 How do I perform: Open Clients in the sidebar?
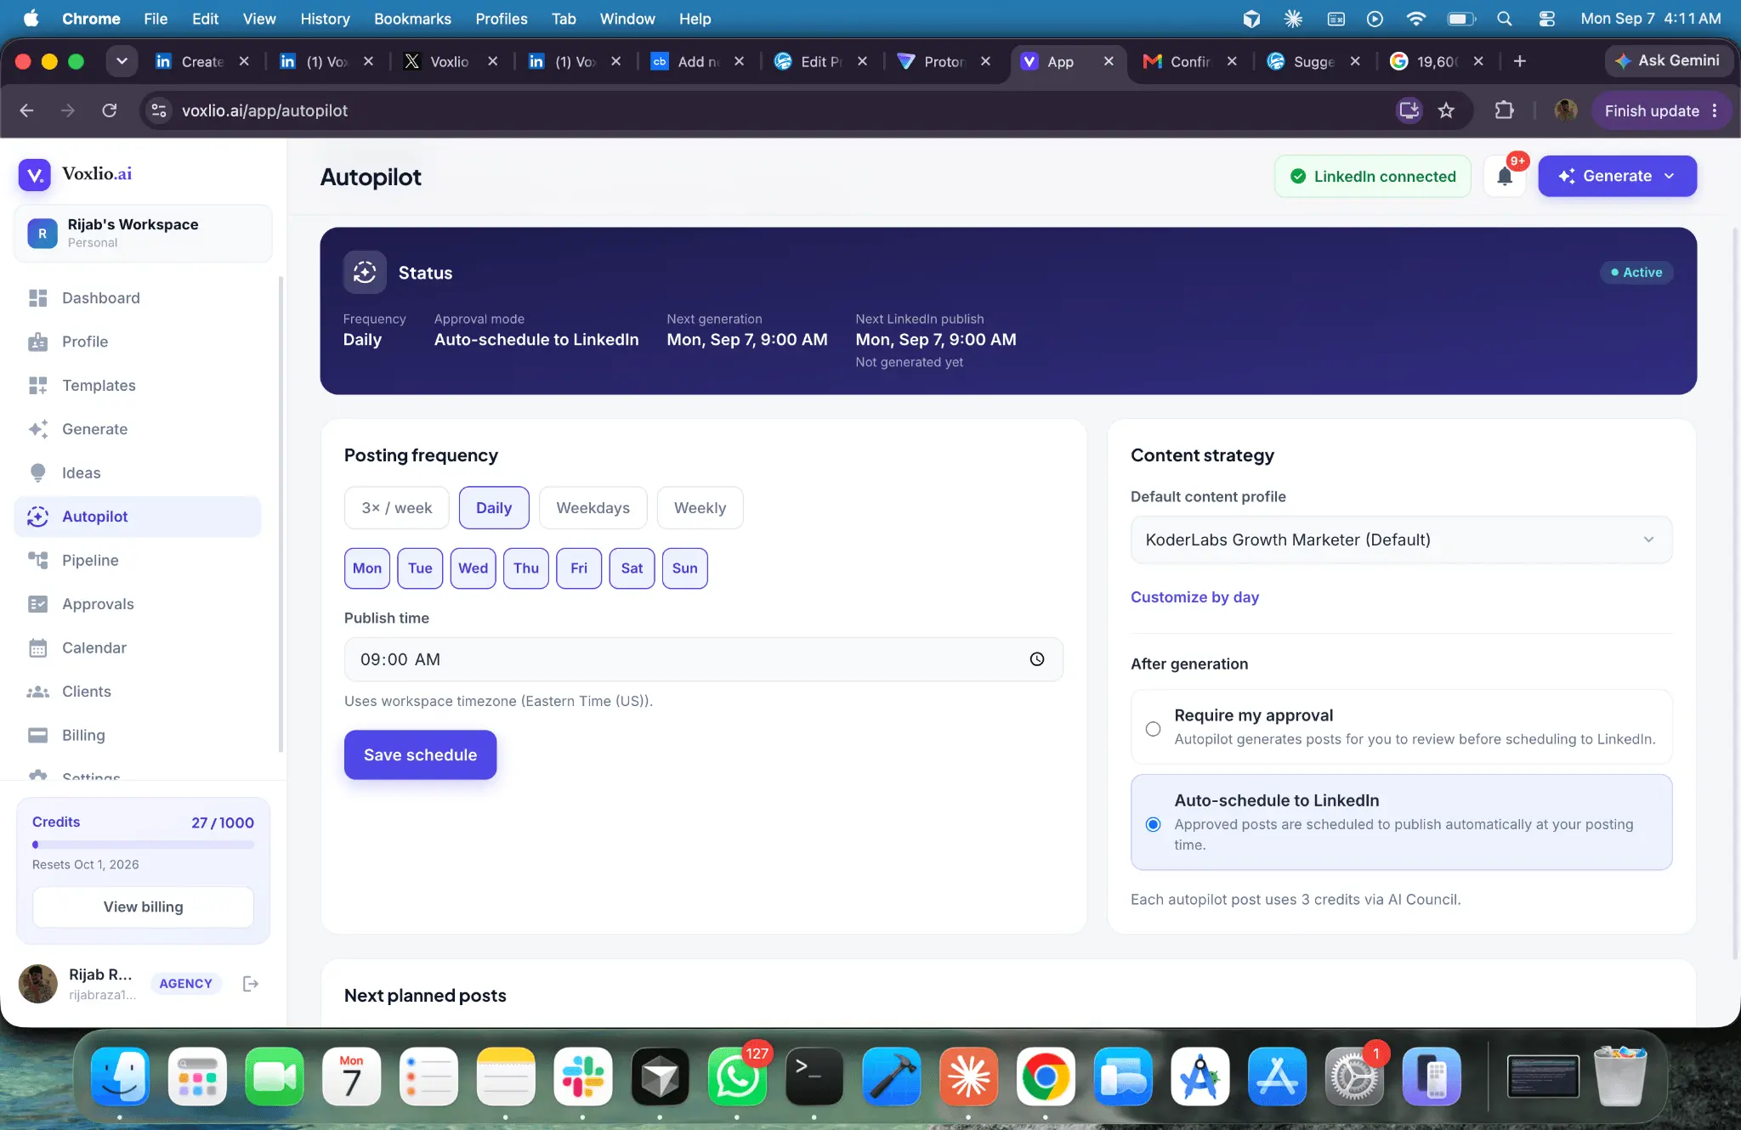click(x=138, y=692)
